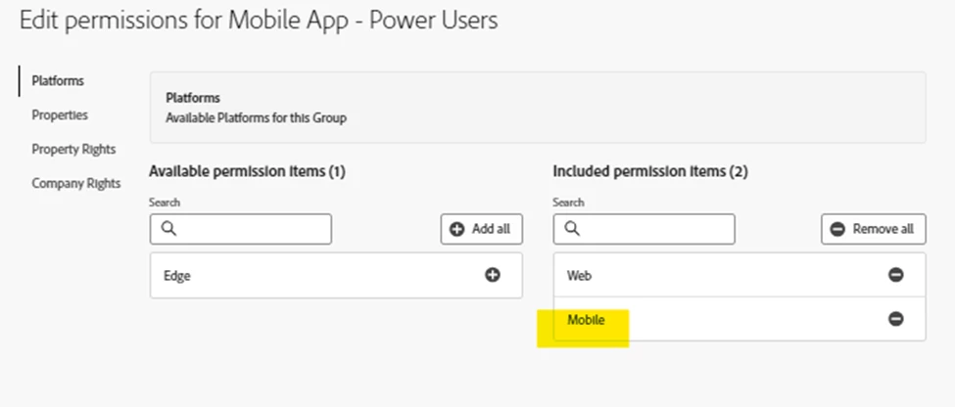Select the highlighted Mobile item
The image size is (955, 407).
pyautogui.click(x=586, y=319)
